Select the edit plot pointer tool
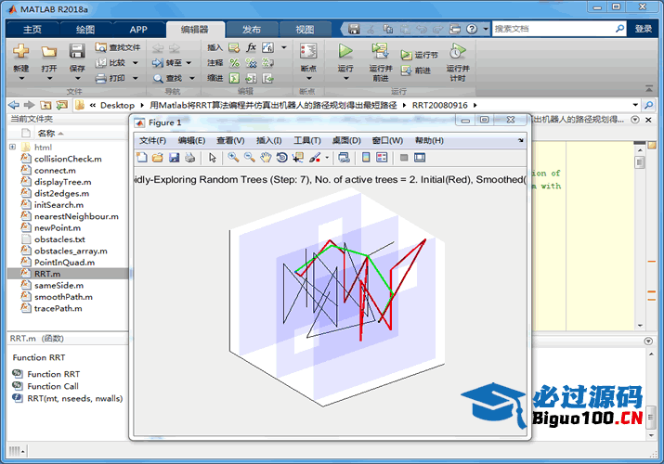This screenshot has height=464, width=664. coord(213,158)
